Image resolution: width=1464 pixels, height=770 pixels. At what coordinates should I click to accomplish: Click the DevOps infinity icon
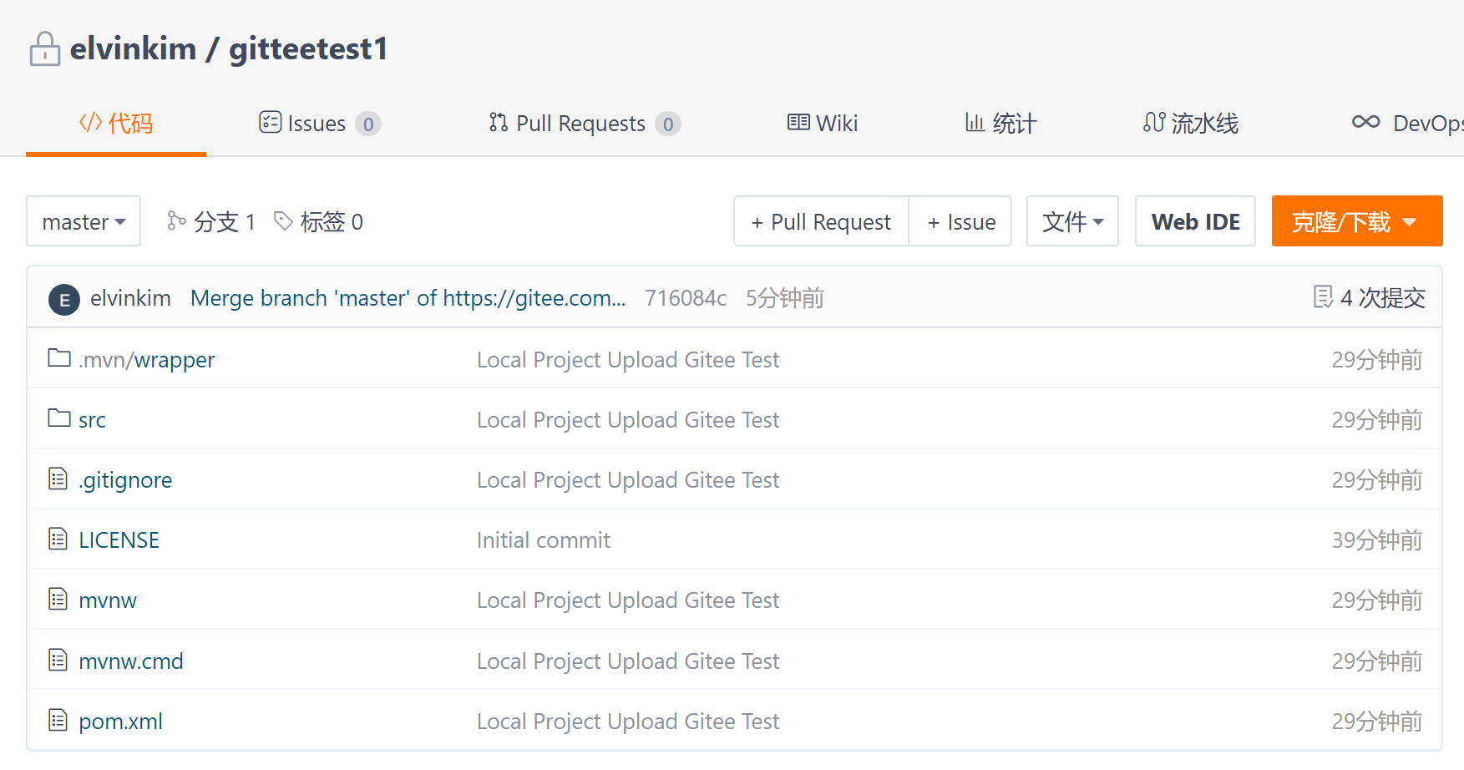1366,123
